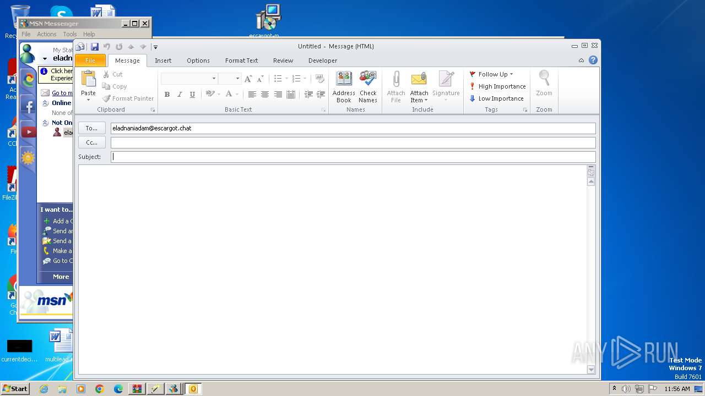Open the Start menu
This screenshot has width=705, height=396.
point(15,388)
